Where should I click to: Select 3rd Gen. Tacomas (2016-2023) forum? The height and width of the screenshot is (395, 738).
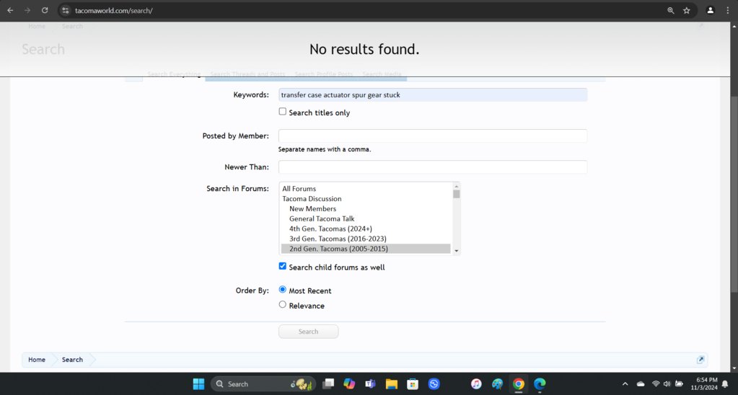coord(366,239)
